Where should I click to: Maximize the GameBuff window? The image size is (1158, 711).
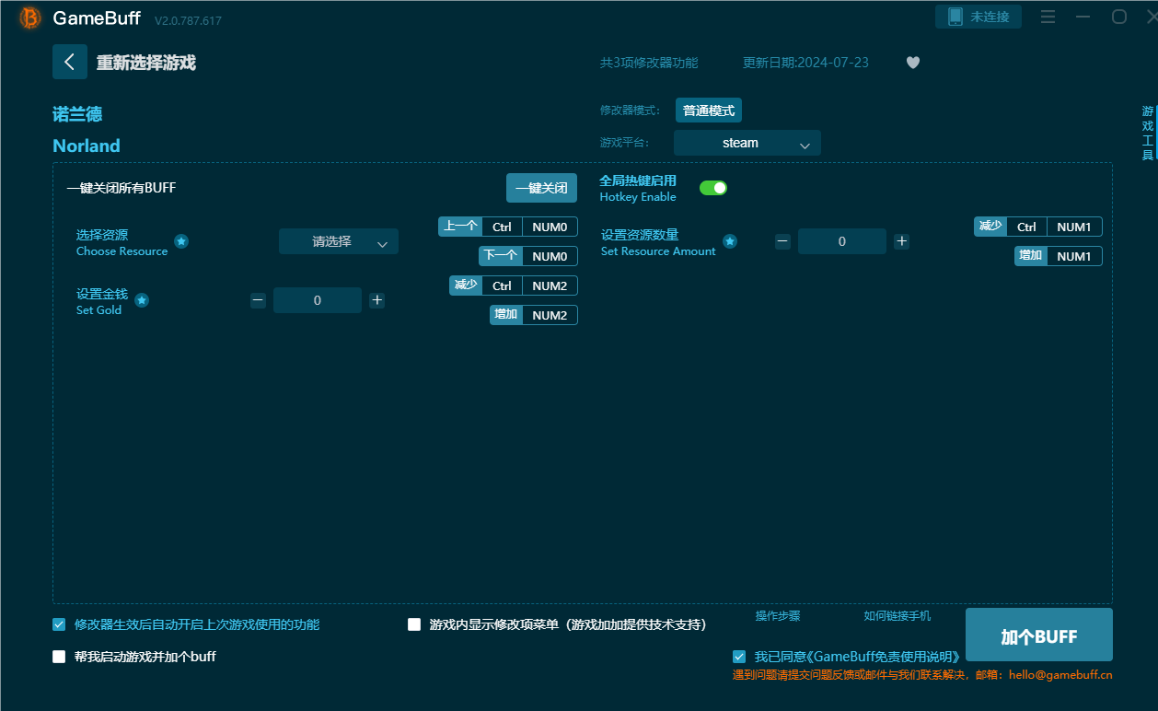(x=1119, y=17)
